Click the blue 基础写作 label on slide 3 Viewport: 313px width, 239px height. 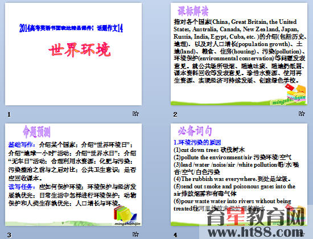coord(22,145)
